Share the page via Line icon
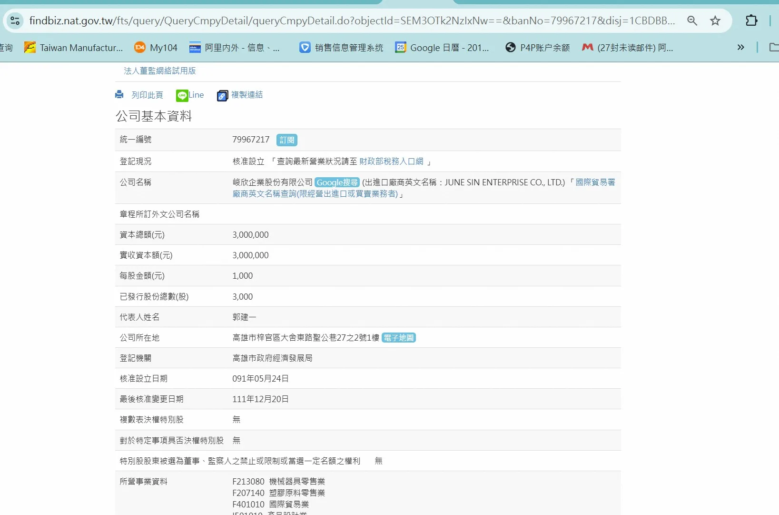Image resolution: width=779 pixels, height=515 pixels. tap(182, 95)
